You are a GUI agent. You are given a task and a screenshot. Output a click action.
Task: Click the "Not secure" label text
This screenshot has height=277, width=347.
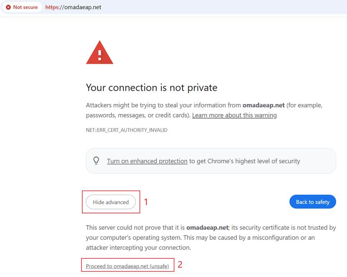pos(24,7)
